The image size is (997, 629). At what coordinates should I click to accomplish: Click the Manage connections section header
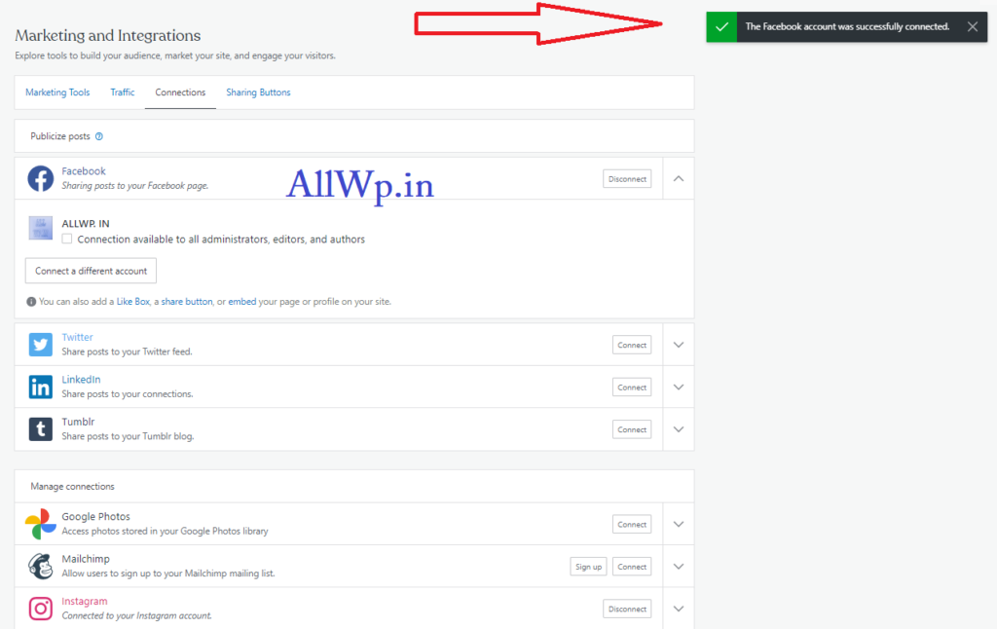72,487
